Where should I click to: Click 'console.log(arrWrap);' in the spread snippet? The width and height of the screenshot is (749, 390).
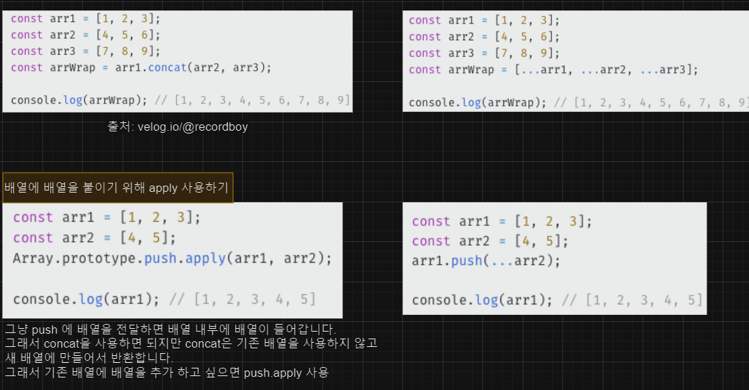478,102
